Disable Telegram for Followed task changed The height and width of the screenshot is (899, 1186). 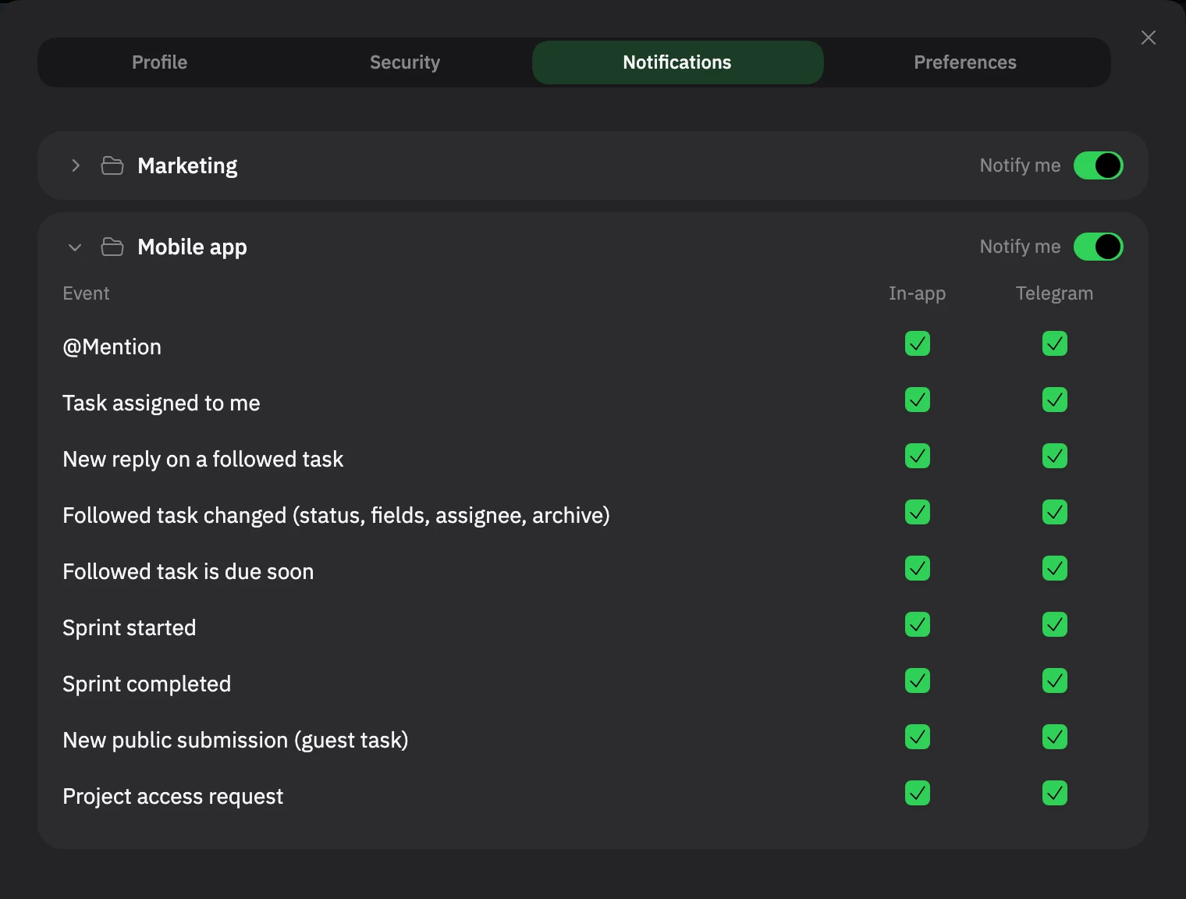pyautogui.click(x=1055, y=512)
